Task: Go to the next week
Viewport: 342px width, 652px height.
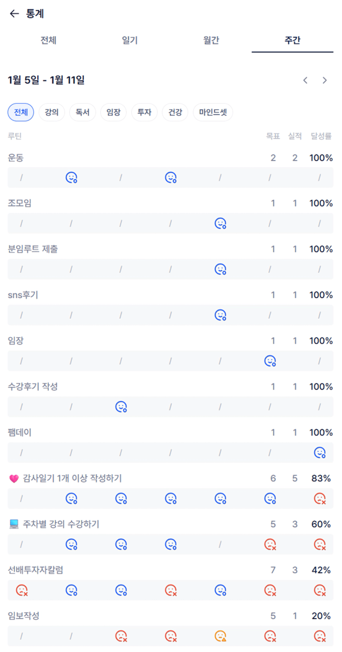Action: pos(325,80)
